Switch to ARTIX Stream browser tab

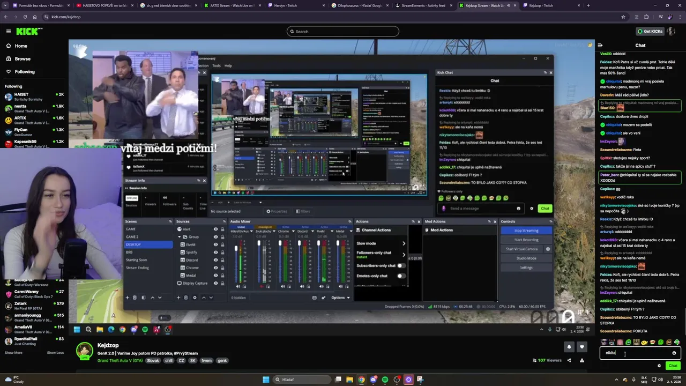pyautogui.click(x=232, y=5)
